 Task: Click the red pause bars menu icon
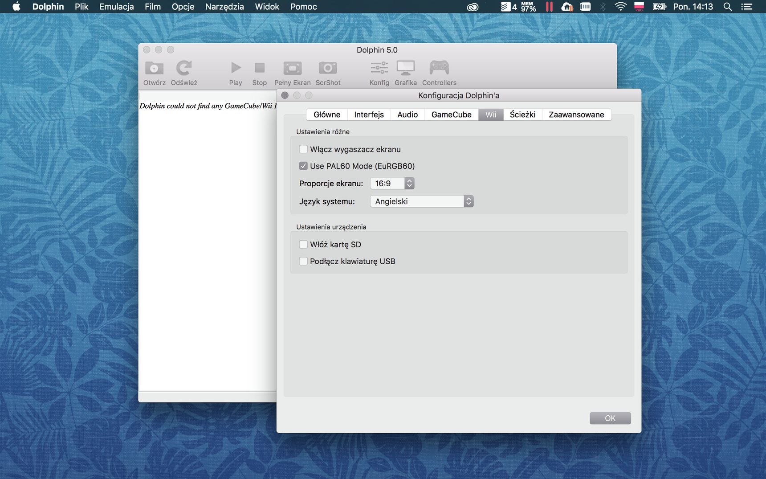pyautogui.click(x=549, y=7)
